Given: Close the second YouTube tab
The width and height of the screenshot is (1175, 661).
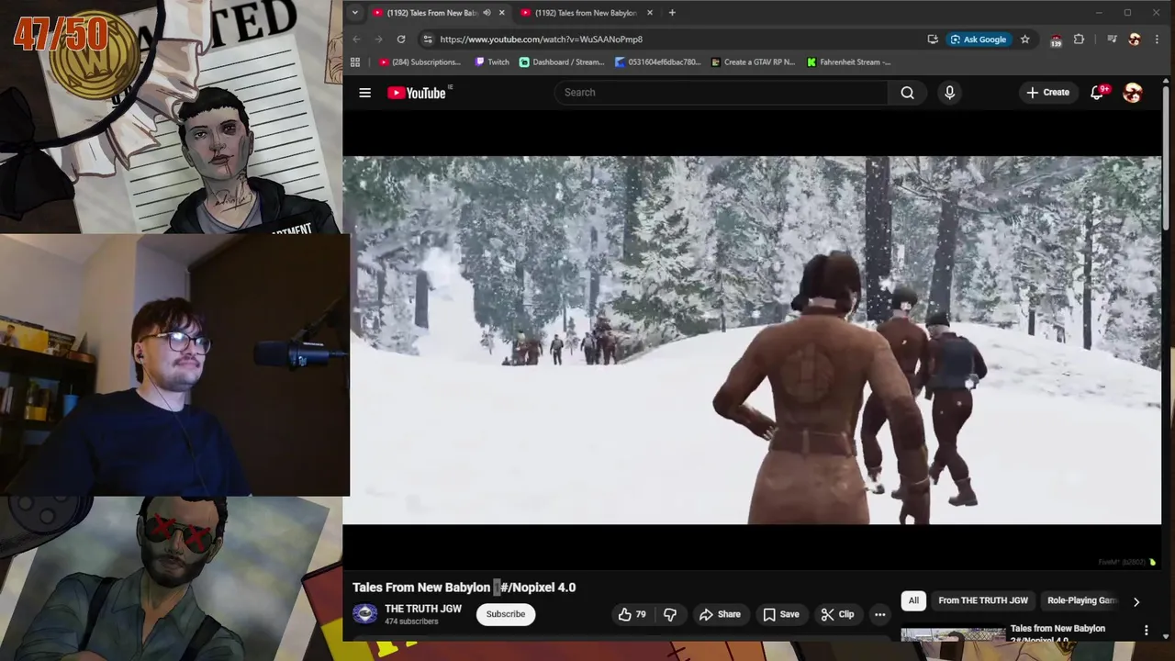Looking at the screenshot, I should tap(650, 13).
